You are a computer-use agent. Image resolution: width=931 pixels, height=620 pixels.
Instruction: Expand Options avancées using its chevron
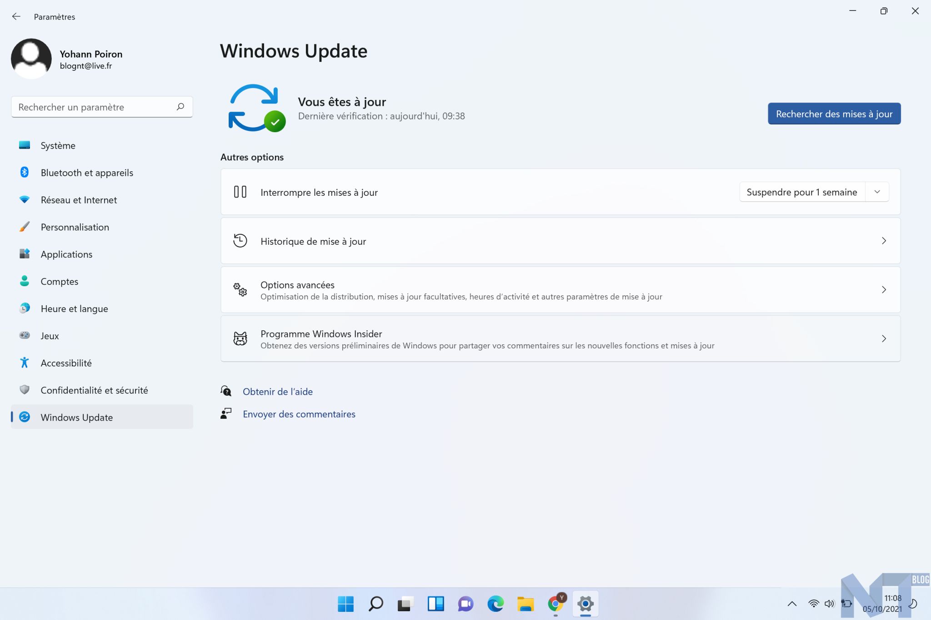tap(884, 290)
